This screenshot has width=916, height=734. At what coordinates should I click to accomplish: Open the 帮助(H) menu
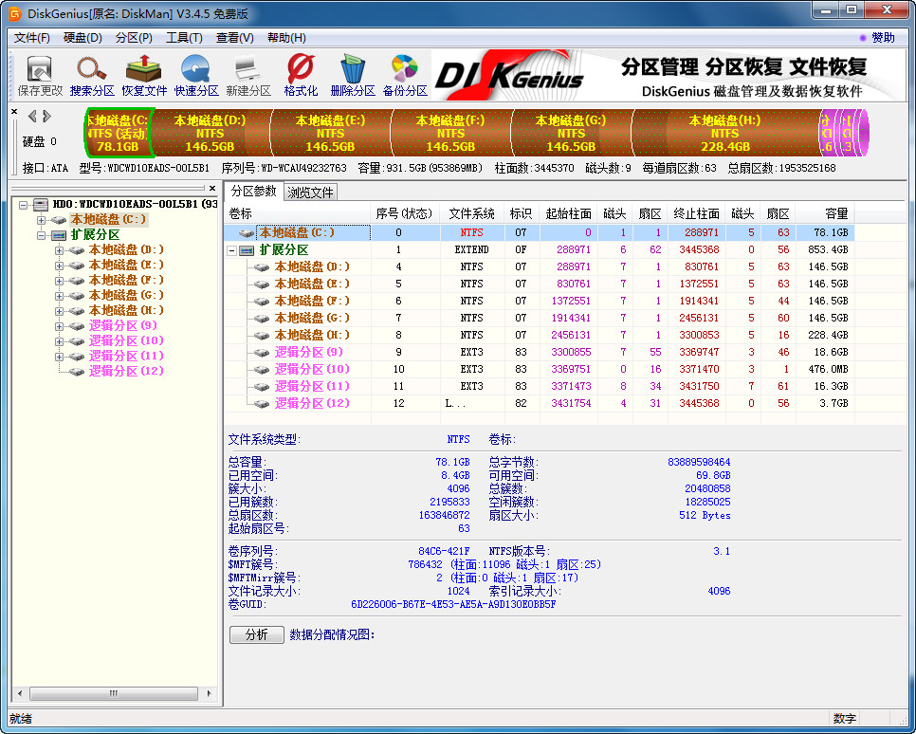286,38
